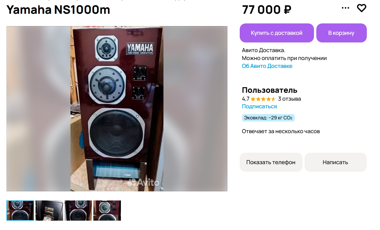Select the first highlighted speaker thumbnail

click(20, 210)
